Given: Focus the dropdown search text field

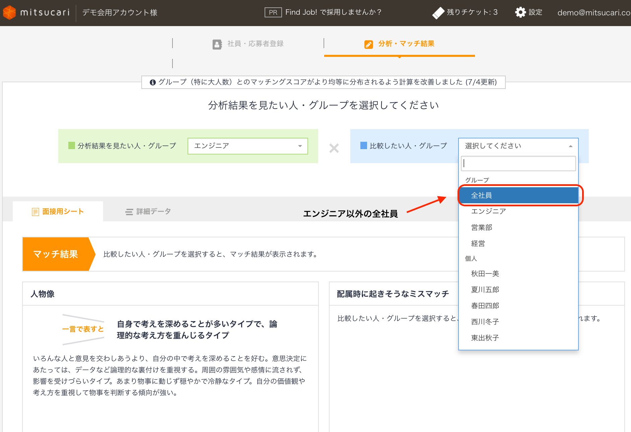Looking at the screenshot, I should coord(518,164).
